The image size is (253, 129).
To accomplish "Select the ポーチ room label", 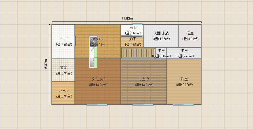I will [x=64, y=39].
